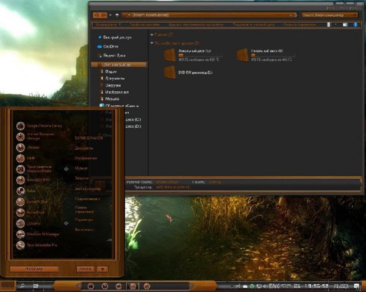Launch AIMP from the start menu

[26, 158]
